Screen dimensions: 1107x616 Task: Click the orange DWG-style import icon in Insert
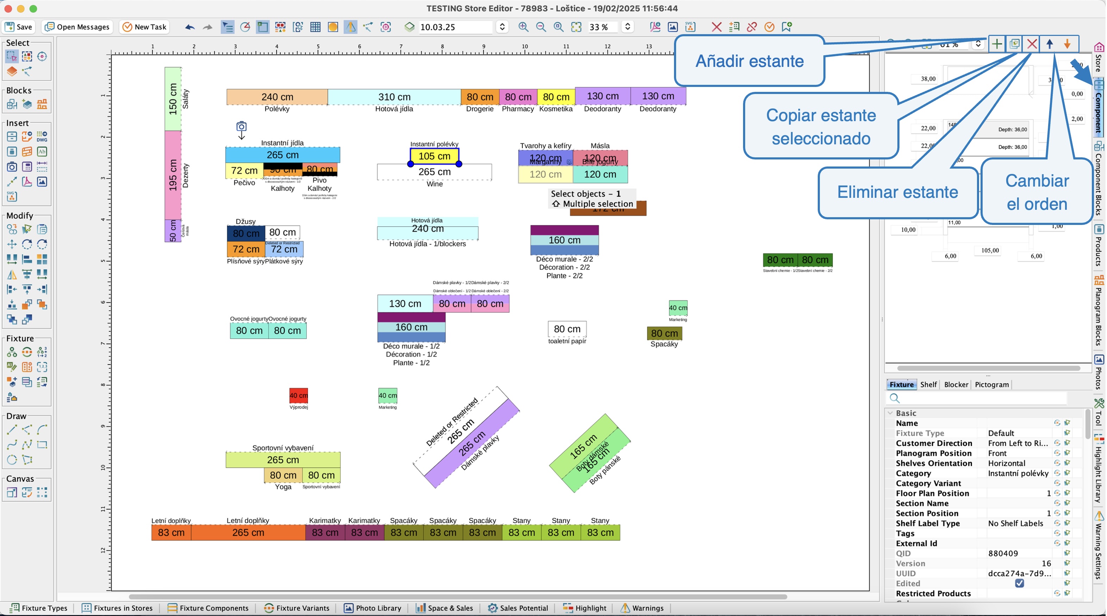[27, 137]
